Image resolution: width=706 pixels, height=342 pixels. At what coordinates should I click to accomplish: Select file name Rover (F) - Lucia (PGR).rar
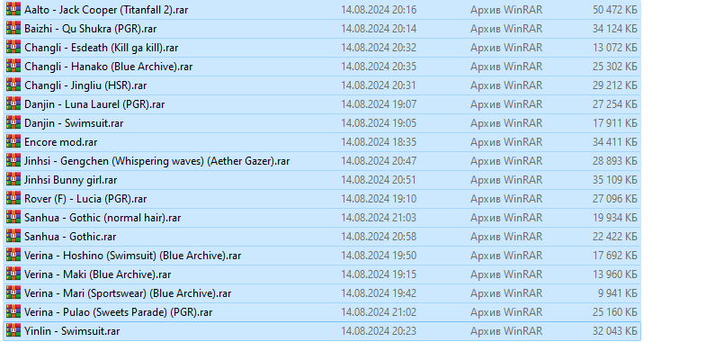pyautogui.click(x=85, y=199)
